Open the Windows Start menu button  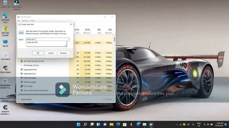(78, 124)
